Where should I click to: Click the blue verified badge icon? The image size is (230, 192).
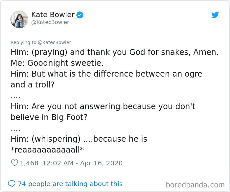(80, 15)
